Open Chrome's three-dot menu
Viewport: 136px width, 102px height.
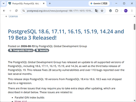[132, 11]
